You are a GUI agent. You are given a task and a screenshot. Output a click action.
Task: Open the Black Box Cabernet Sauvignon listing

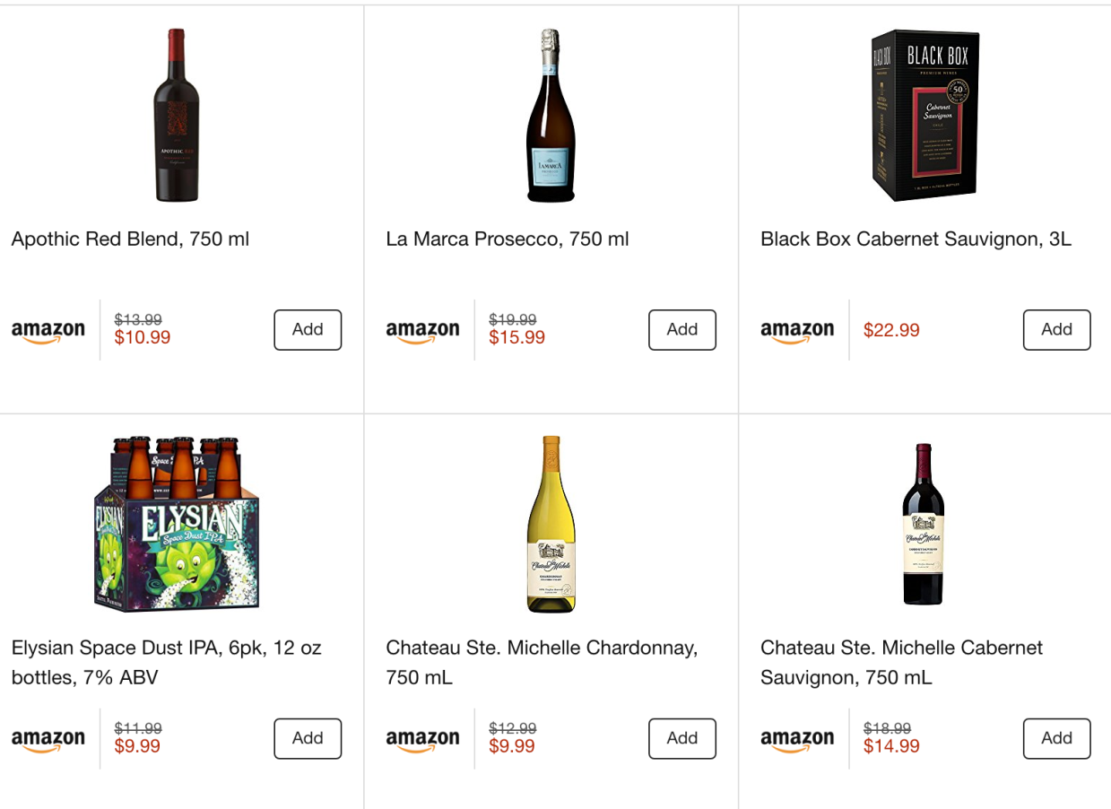tap(916, 239)
